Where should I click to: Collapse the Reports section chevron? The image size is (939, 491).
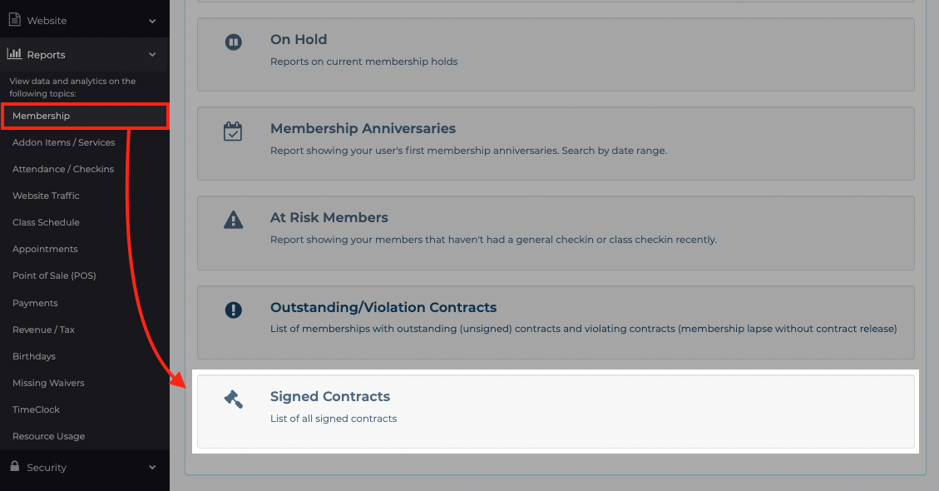[x=152, y=55]
